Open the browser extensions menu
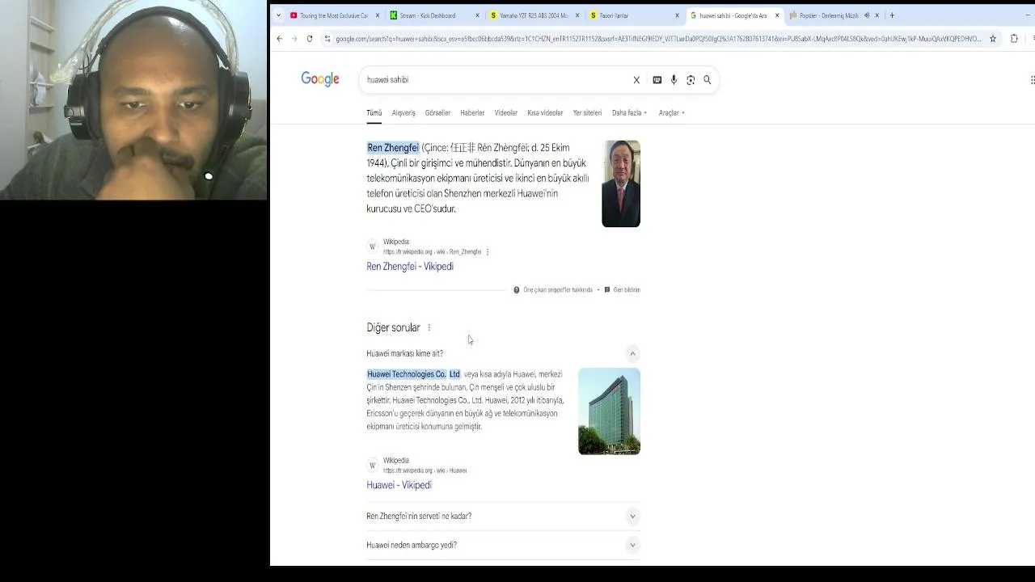1035x582 pixels. (1014, 39)
